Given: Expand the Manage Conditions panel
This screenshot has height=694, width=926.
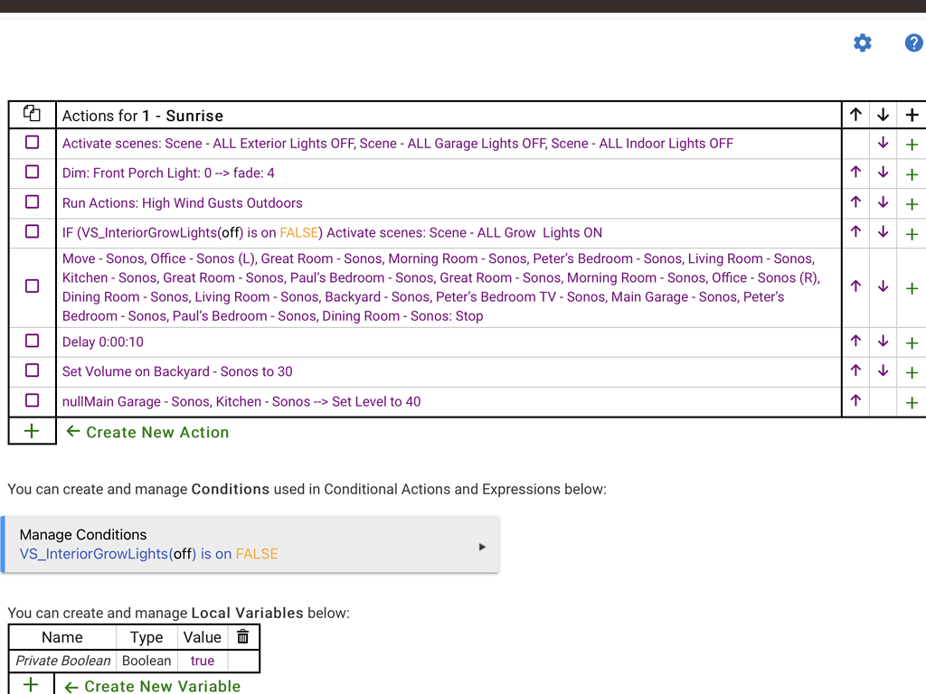Looking at the screenshot, I should [x=482, y=546].
